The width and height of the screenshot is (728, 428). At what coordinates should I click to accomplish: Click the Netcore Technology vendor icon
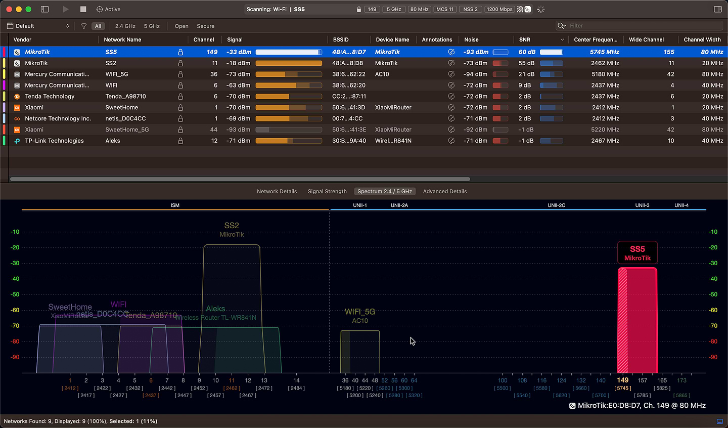[17, 118]
